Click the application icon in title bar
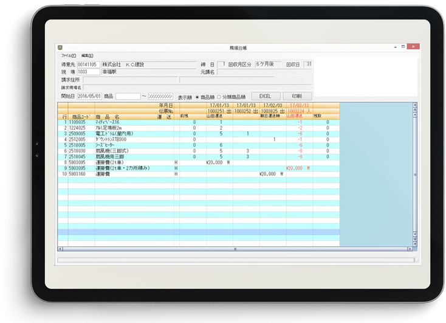 coord(60,47)
